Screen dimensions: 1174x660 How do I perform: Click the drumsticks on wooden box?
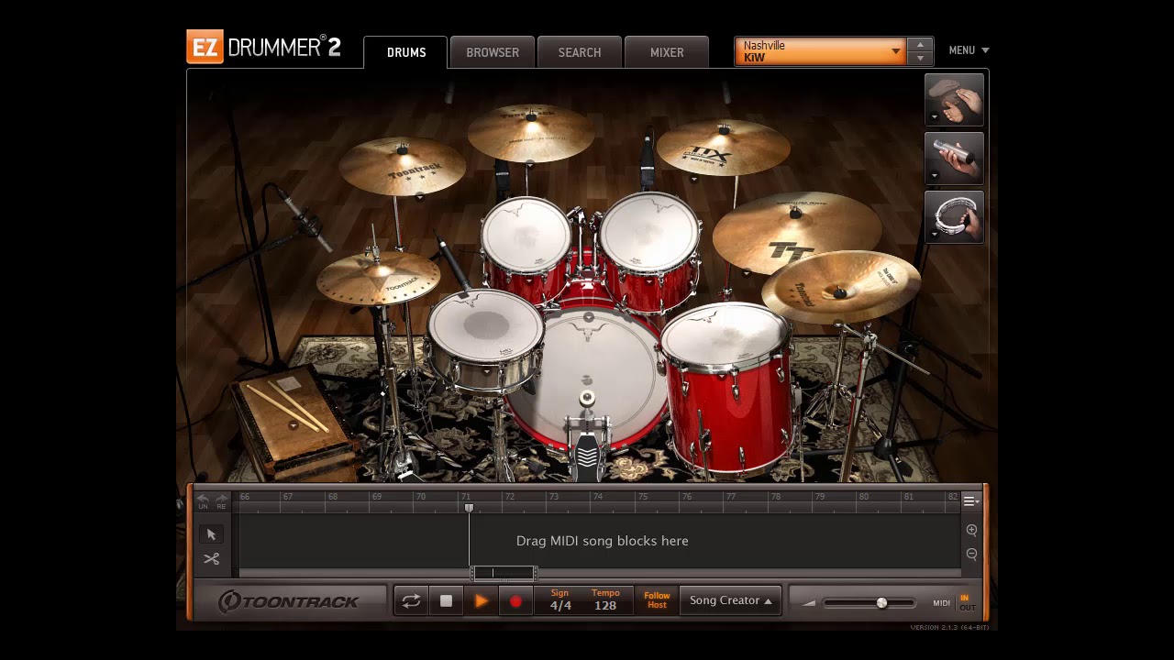(287, 407)
